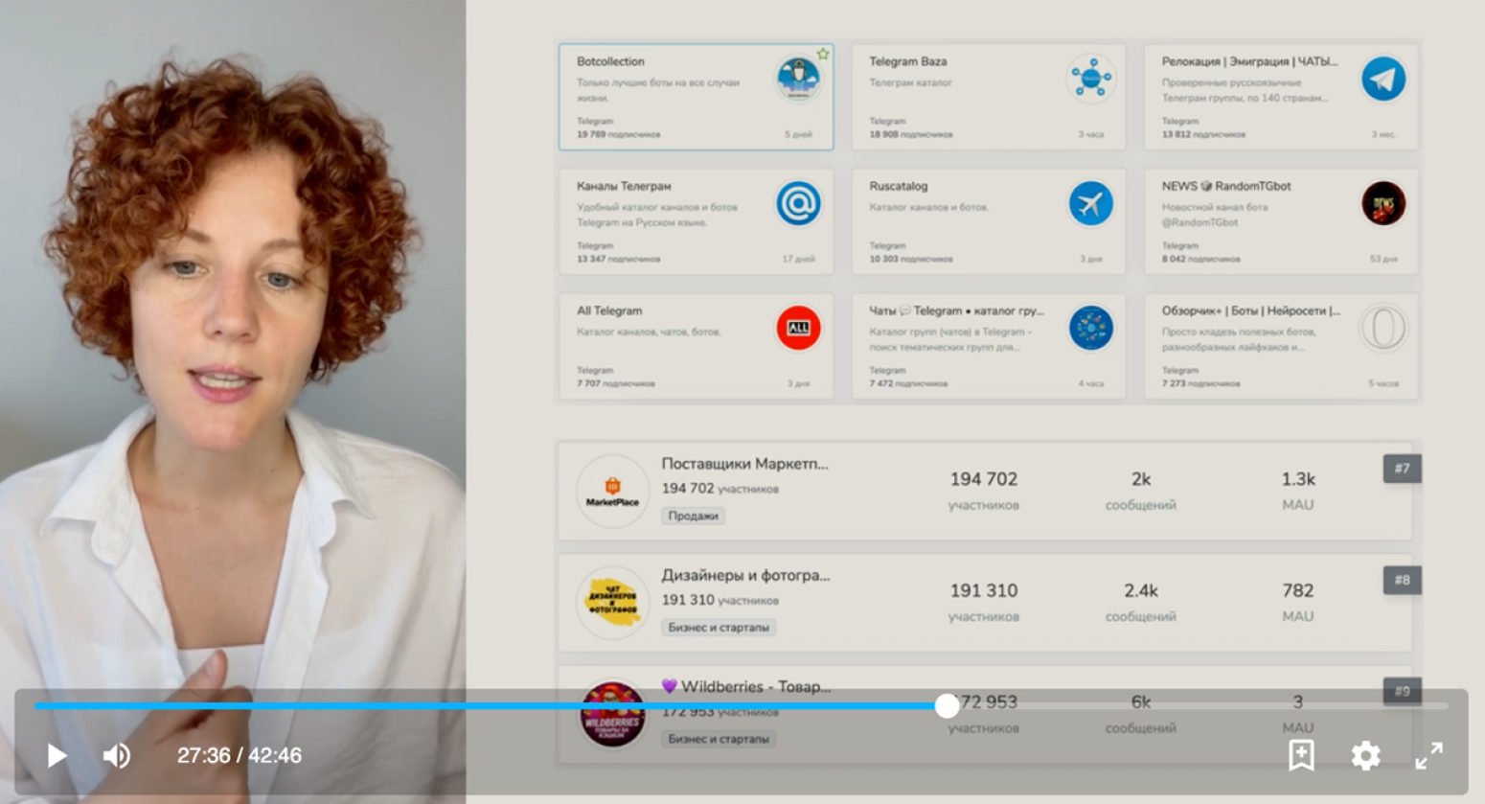Open Обзорчик+ channel avatar
The height and width of the screenshot is (804, 1485).
tap(1382, 328)
